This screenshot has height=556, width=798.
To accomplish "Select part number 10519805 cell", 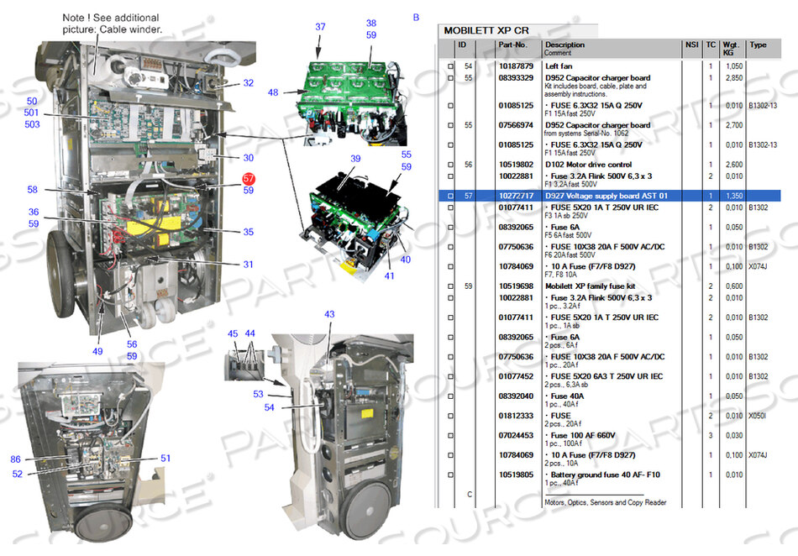I will (516, 475).
